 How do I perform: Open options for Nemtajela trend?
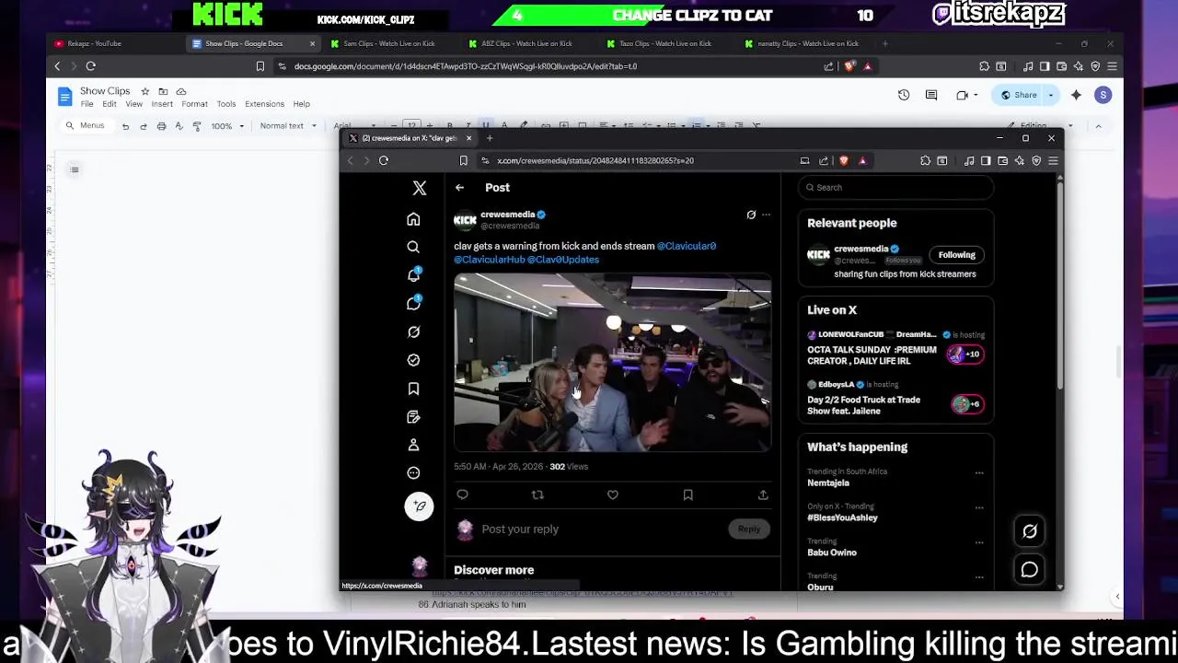coord(979,473)
